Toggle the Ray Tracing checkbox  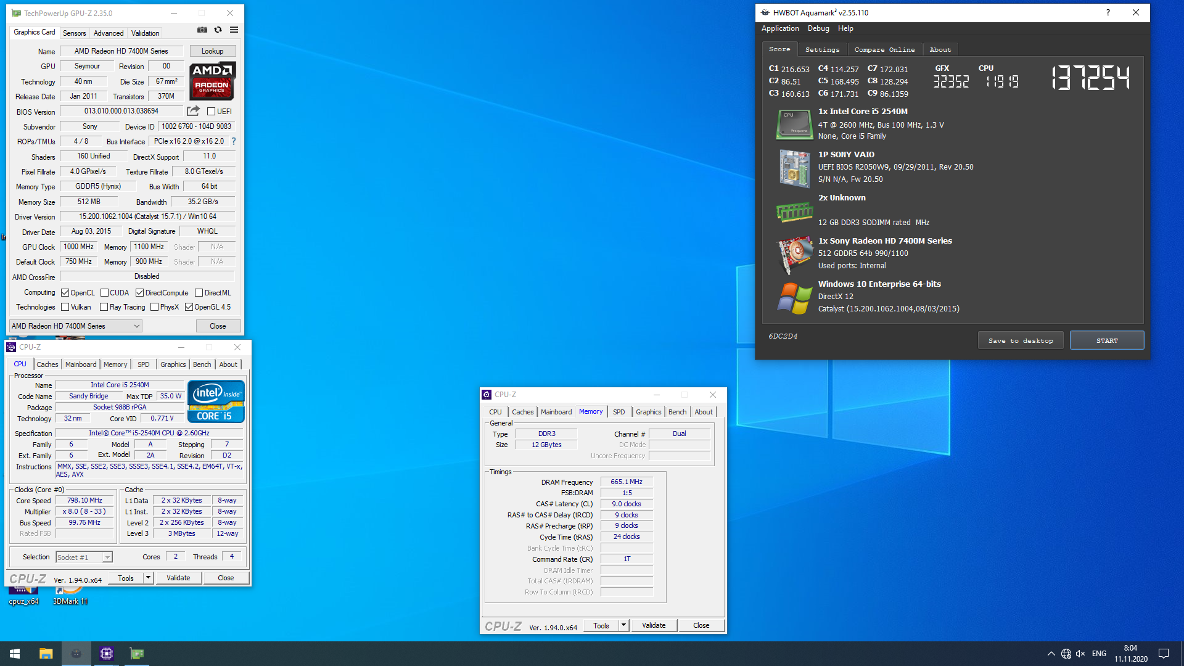pyautogui.click(x=104, y=307)
